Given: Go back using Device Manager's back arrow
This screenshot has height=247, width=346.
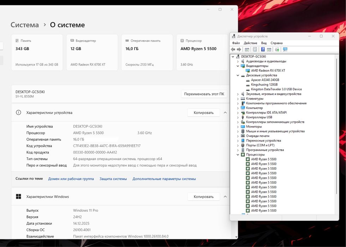Looking at the screenshot, I should 233,49.
